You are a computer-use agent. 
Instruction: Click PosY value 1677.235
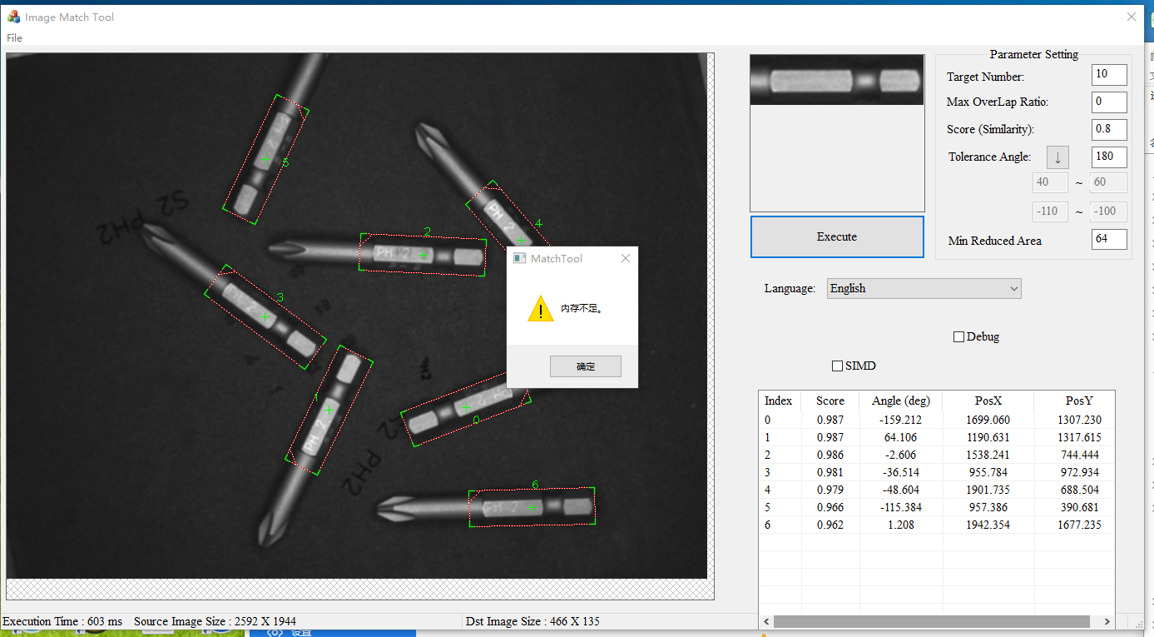pos(1079,525)
